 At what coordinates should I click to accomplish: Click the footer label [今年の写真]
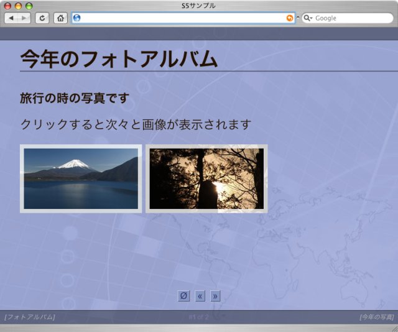377,317
